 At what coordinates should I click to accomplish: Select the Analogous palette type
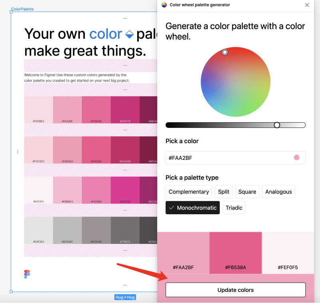tap(278, 191)
